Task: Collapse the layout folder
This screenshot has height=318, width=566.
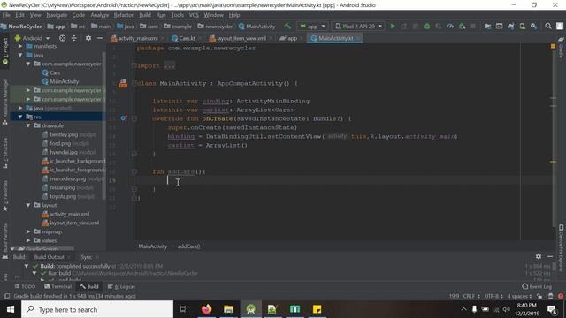Action: point(28,205)
